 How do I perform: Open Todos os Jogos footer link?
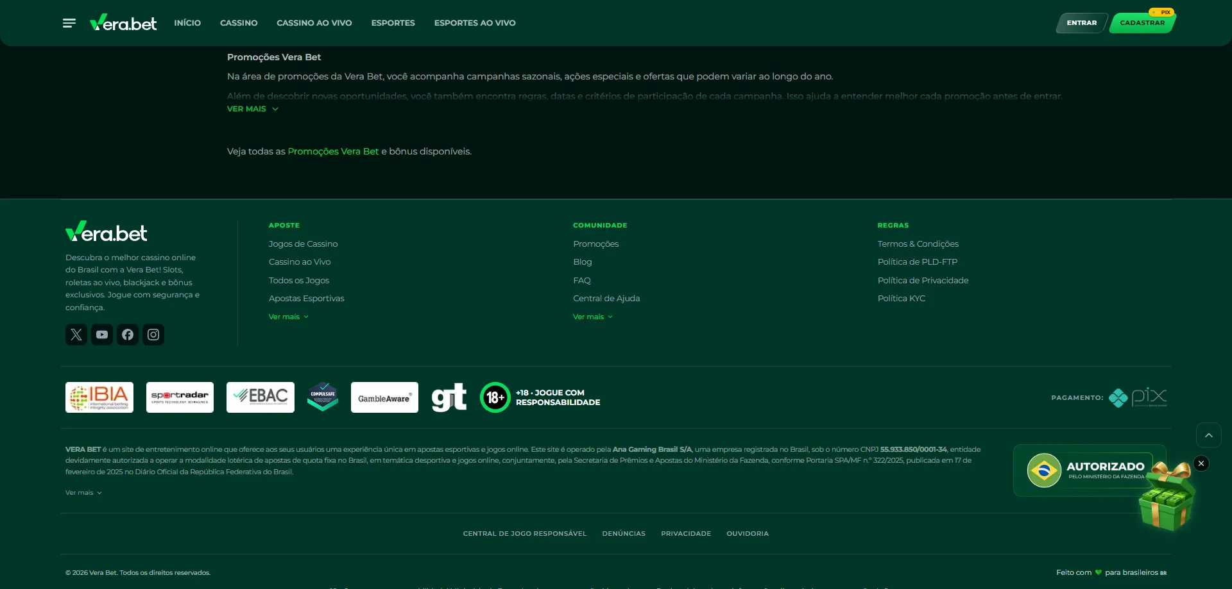pyautogui.click(x=299, y=281)
